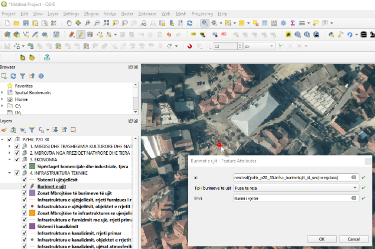Select the Identify Features tool
Image resolution: width=375 pixels, height=249 pixels.
205,23
